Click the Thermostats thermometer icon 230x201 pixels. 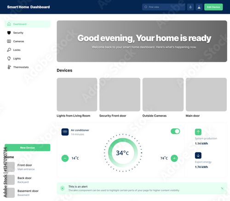[9, 67]
